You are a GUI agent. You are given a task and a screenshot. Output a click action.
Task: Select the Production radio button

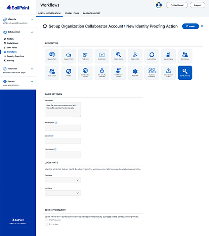pyautogui.click(x=46, y=224)
